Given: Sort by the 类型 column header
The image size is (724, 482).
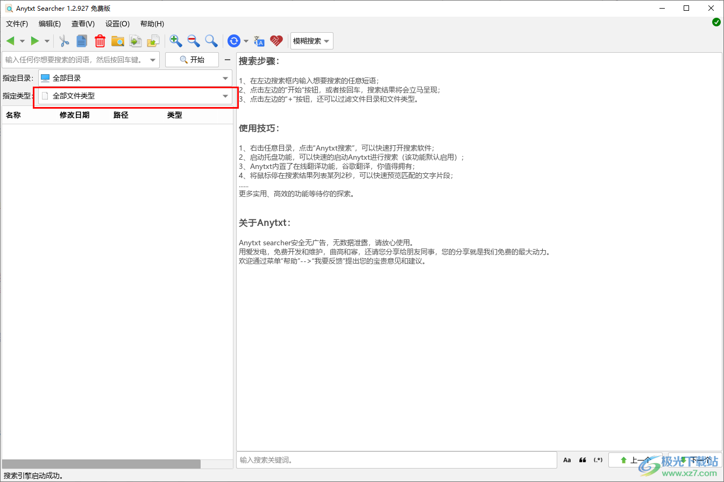Looking at the screenshot, I should coord(175,115).
